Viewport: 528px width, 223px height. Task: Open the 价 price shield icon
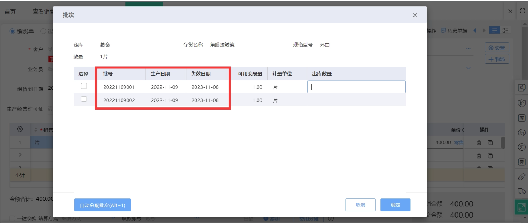tap(522, 103)
